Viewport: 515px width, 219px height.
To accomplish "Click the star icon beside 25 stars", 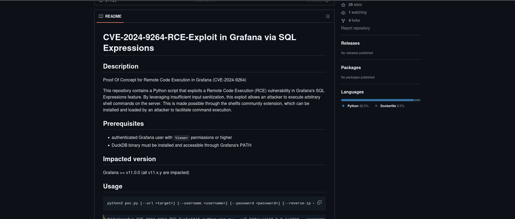I will pyautogui.click(x=343, y=5).
